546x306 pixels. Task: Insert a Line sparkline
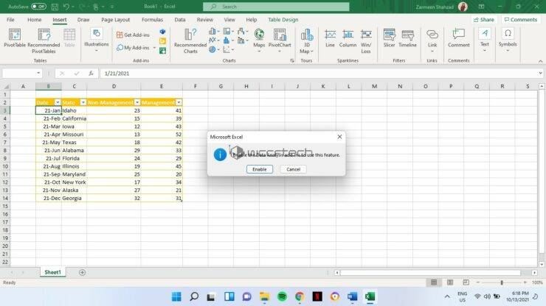(330, 38)
